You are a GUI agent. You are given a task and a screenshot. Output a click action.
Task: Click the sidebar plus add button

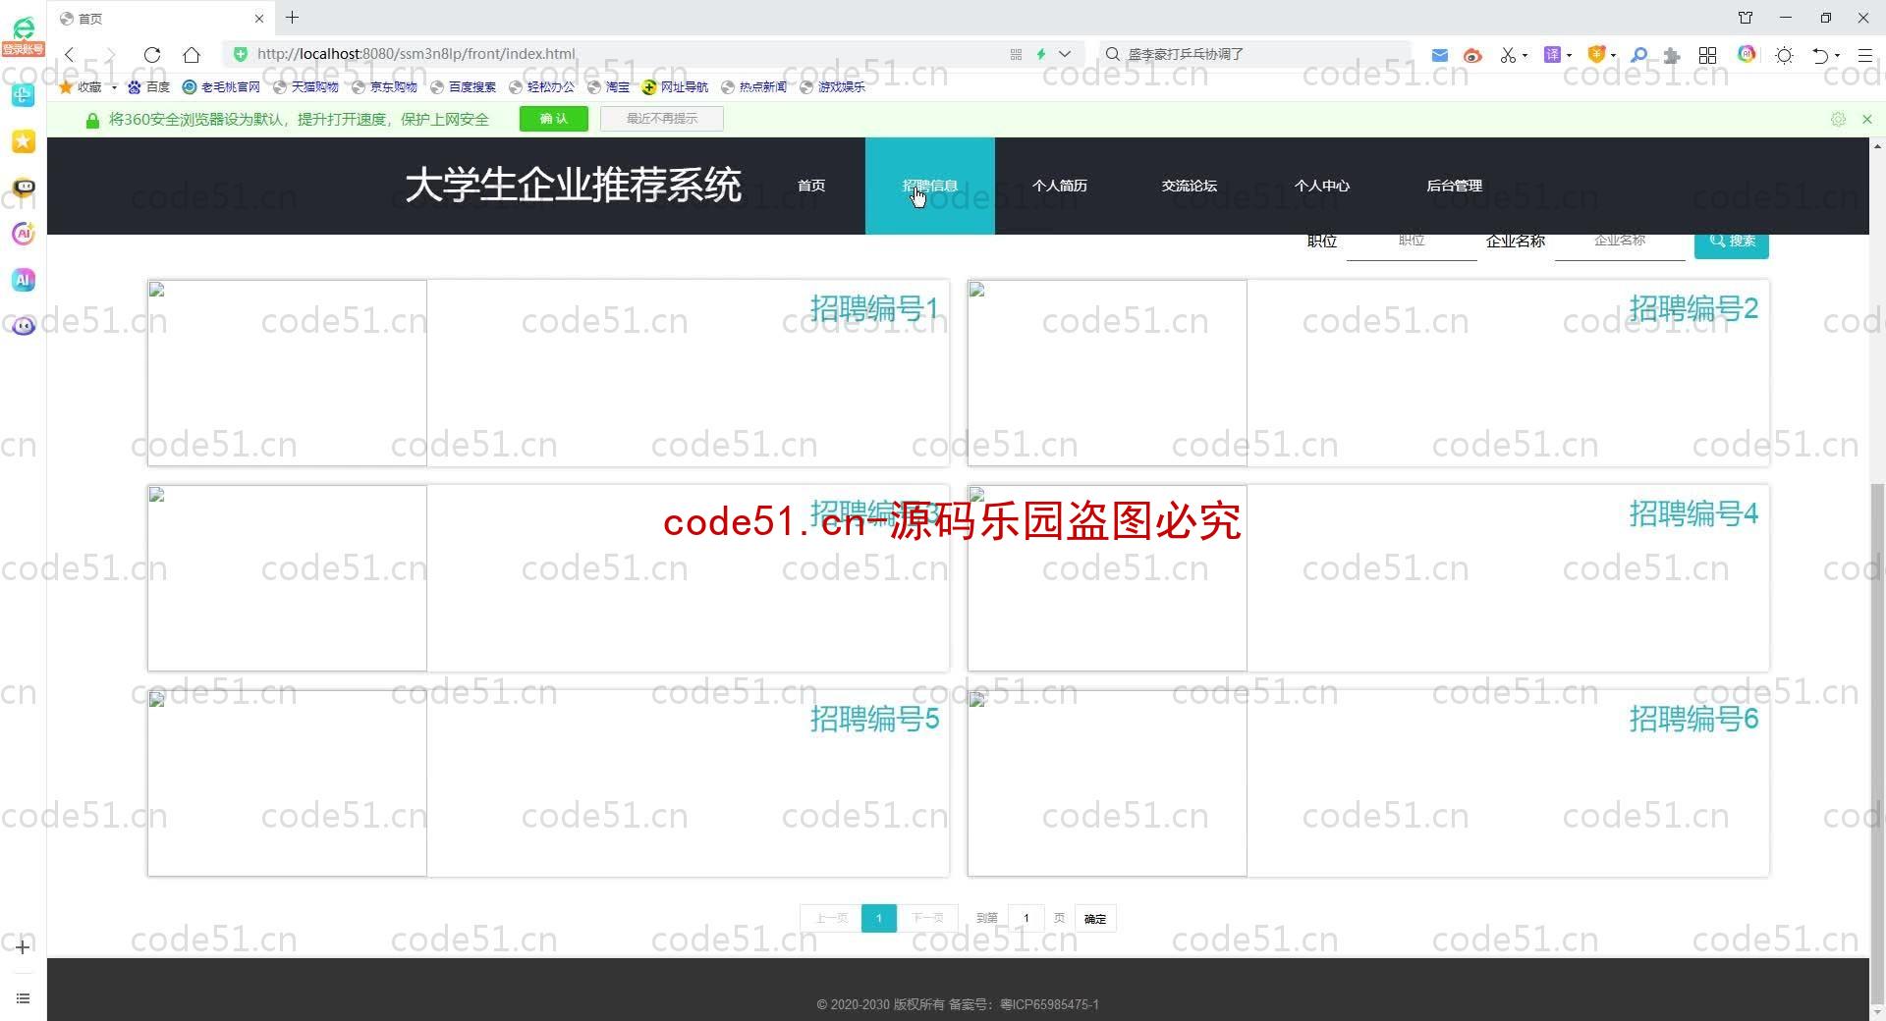point(24,946)
